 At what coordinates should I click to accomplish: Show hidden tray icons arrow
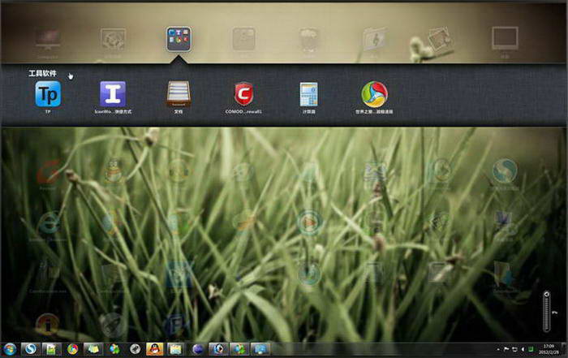498,349
